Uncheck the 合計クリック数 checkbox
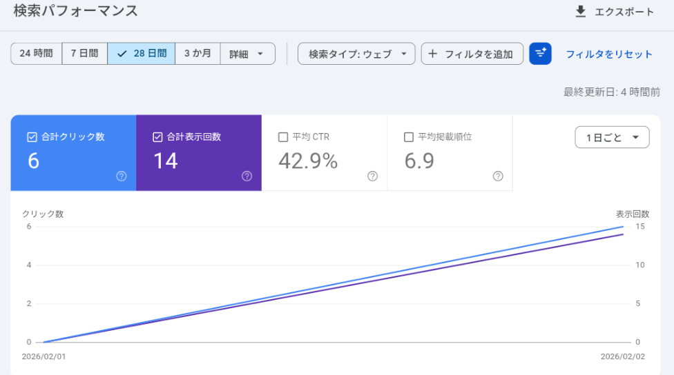 (x=32, y=137)
